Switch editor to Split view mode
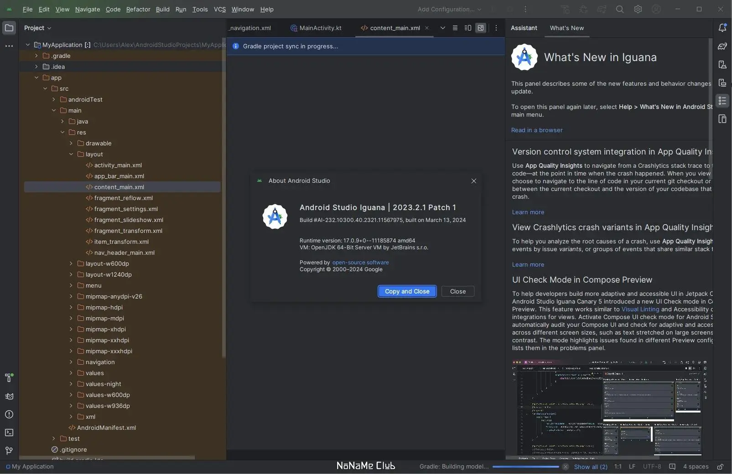This screenshot has width=732, height=474. pyautogui.click(x=468, y=28)
